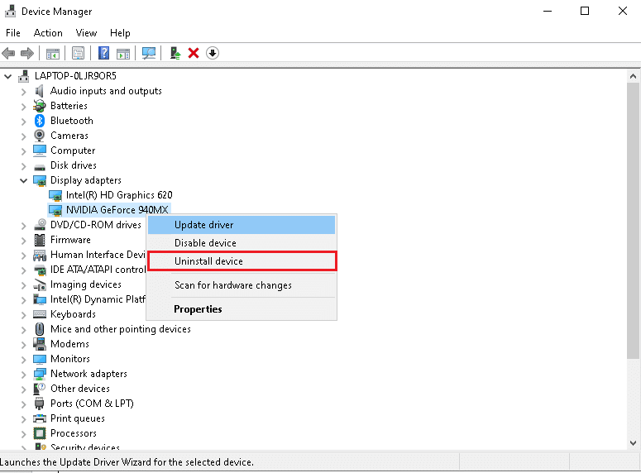
Task: Collapse the LAPTOP-0LJR9OR5 root node
Action: [9, 76]
